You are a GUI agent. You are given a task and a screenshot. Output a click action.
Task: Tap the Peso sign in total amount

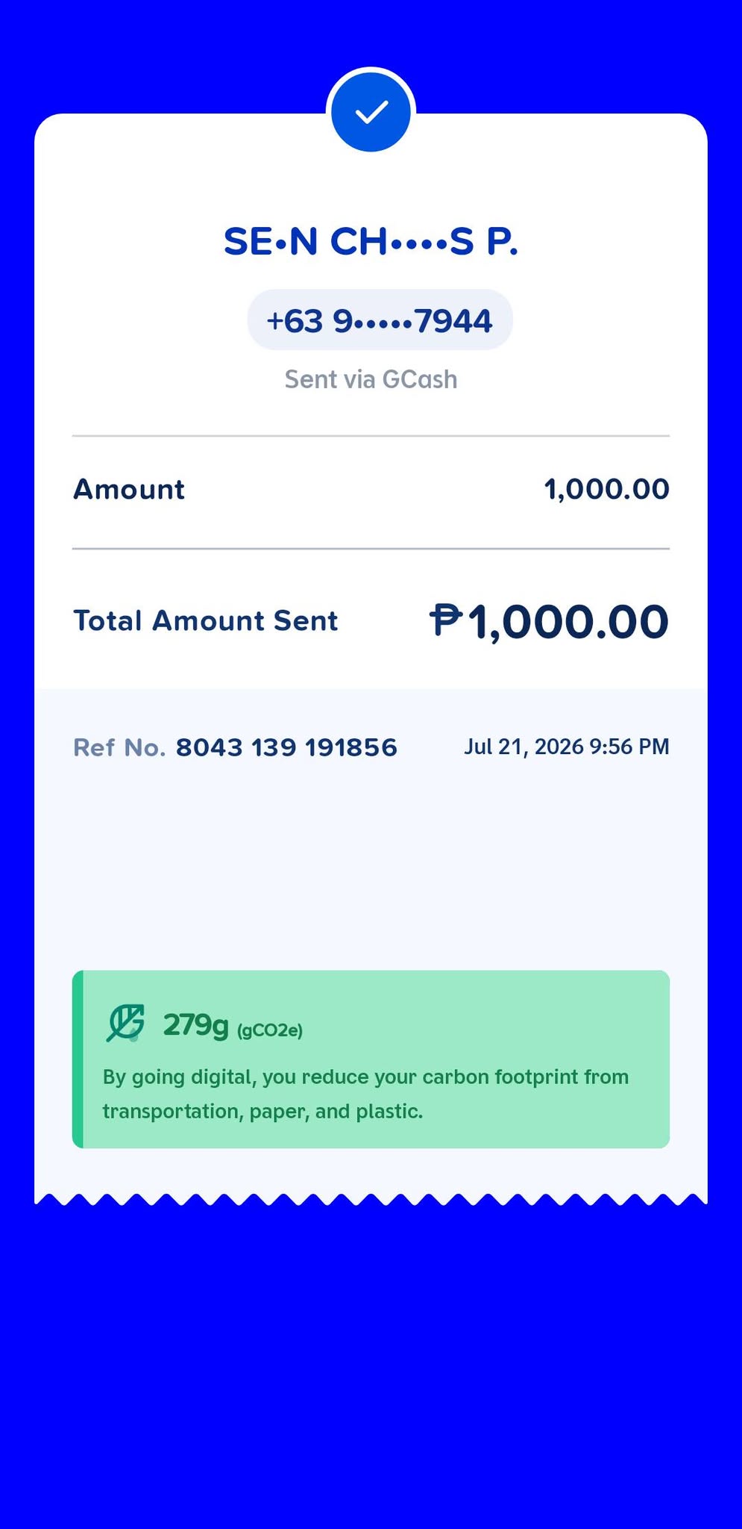click(x=446, y=620)
